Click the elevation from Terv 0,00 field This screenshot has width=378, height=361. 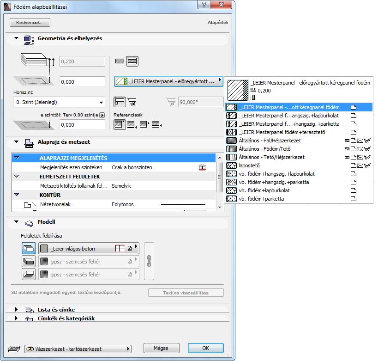[82, 125]
